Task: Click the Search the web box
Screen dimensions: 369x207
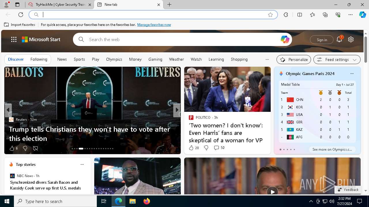Action: pyautogui.click(x=183, y=39)
